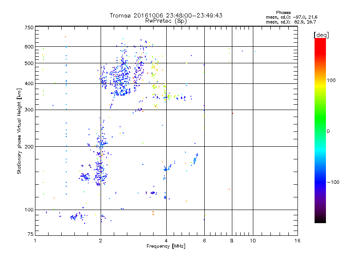Click the RwPretec (8p) subtitle
The image size is (350, 262).
(x=166, y=21)
